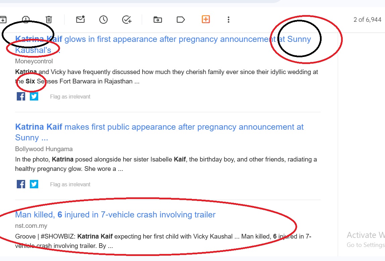
Task: Open the three-dot More options menu
Action: click(228, 19)
